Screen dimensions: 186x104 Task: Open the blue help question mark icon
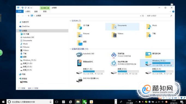pyautogui.click(x=173, y=11)
